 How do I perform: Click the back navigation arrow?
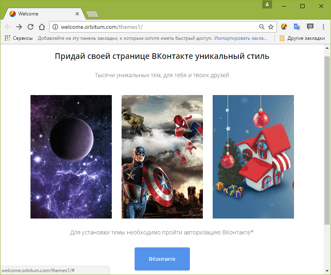point(7,27)
